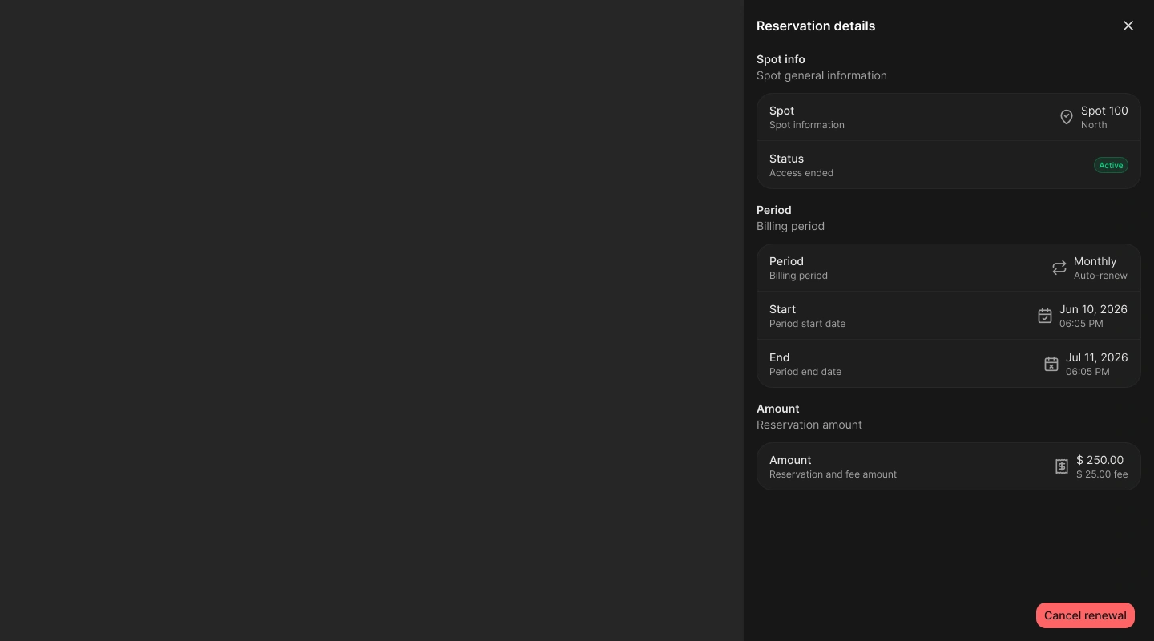The height and width of the screenshot is (641, 1154).
Task: Click the North zone label
Action: pos(1094,125)
